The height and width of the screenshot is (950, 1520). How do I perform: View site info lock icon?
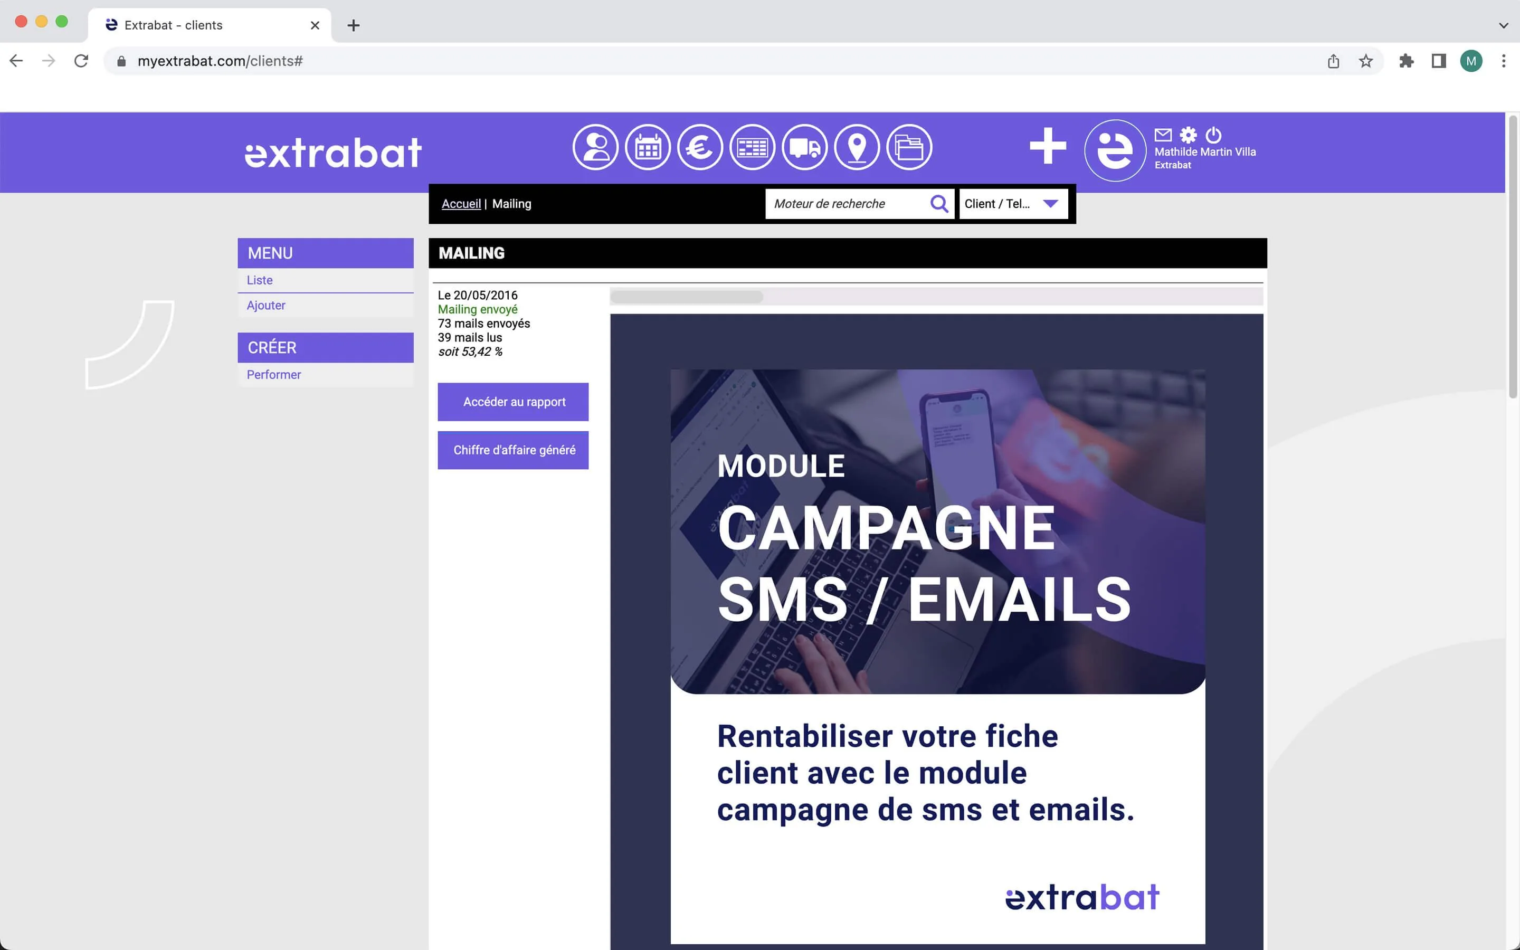coord(122,61)
